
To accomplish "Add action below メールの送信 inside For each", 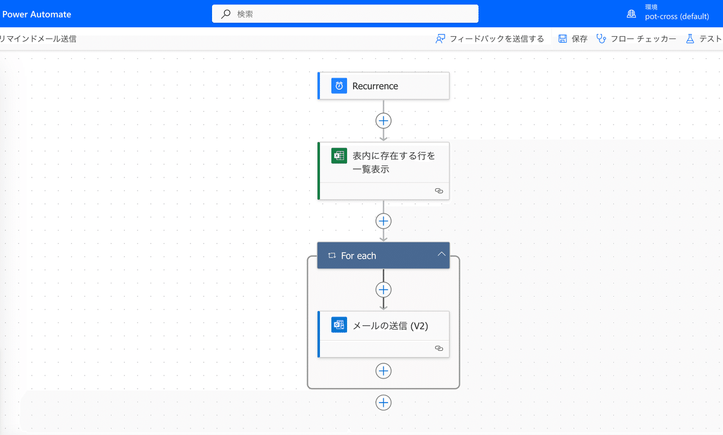I will [383, 371].
